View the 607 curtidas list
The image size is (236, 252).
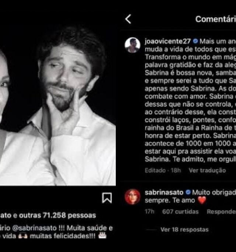(180, 212)
